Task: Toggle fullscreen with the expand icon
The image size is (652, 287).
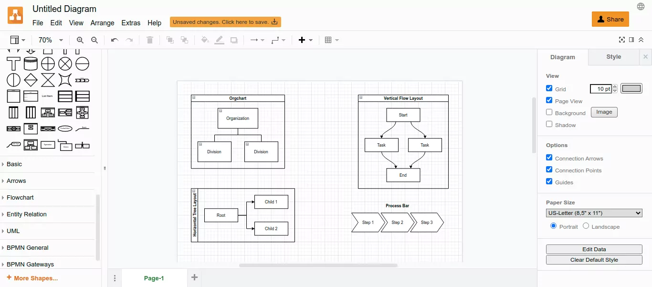Action: tap(622, 40)
